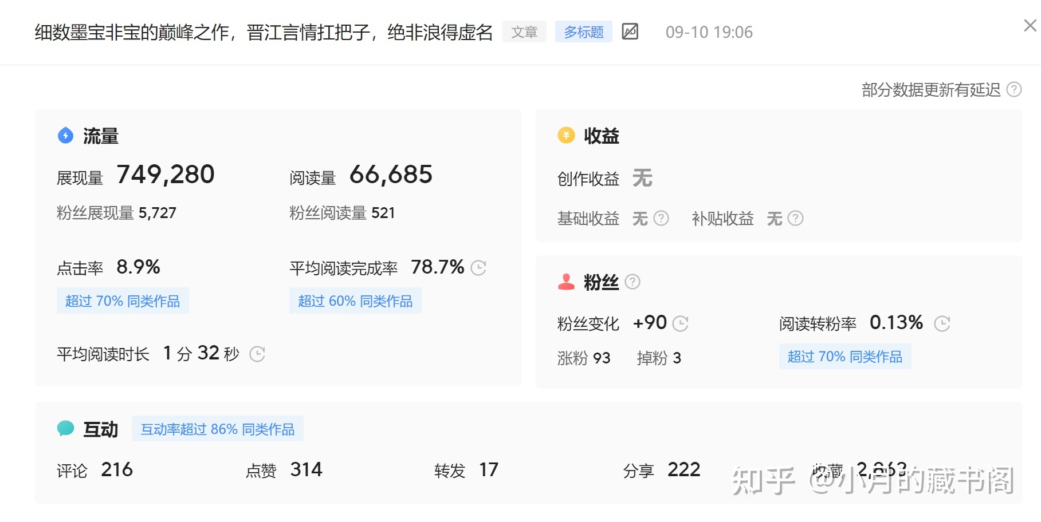1041x522 pixels.
Task: Click the 涨粉 93 text
Action: click(x=584, y=358)
